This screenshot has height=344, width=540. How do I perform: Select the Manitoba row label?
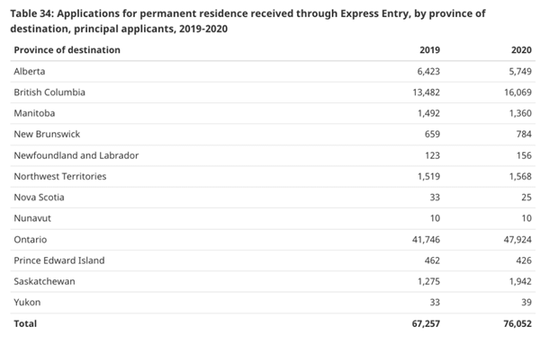click(x=34, y=113)
